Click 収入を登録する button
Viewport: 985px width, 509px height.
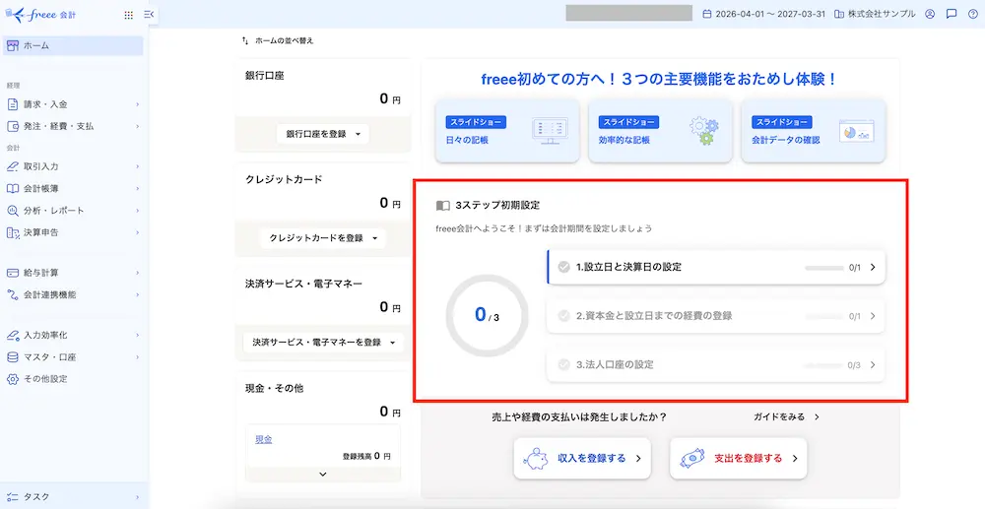coord(582,458)
